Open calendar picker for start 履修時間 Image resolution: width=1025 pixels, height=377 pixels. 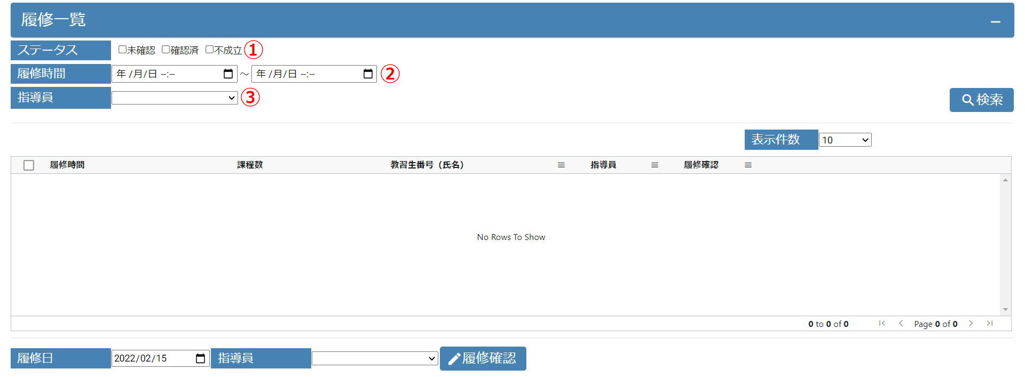[228, 74]
